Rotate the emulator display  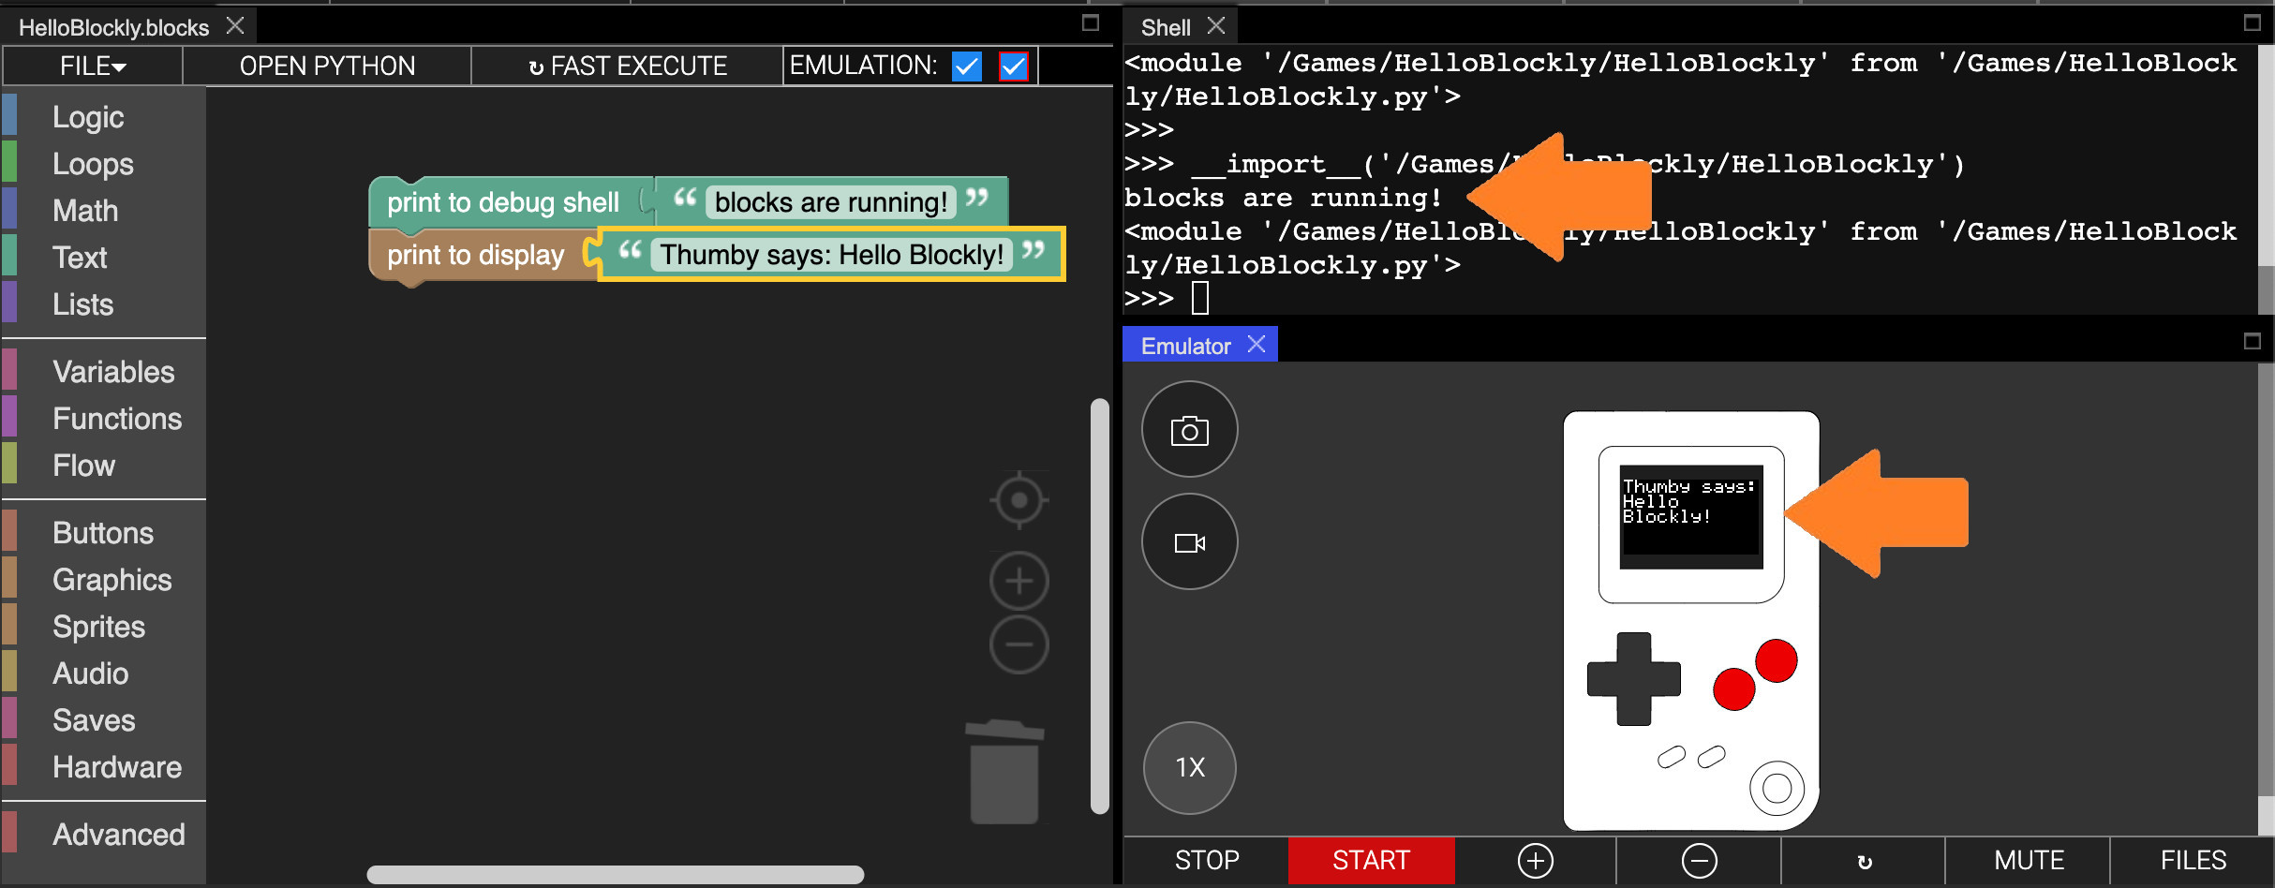tap(1864, 861)
